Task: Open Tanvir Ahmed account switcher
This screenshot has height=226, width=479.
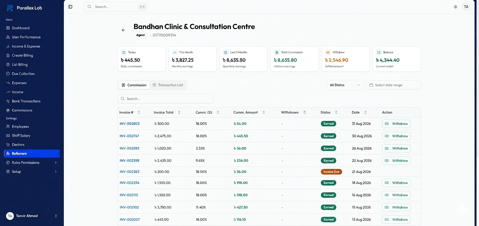Action: [32, 216]
